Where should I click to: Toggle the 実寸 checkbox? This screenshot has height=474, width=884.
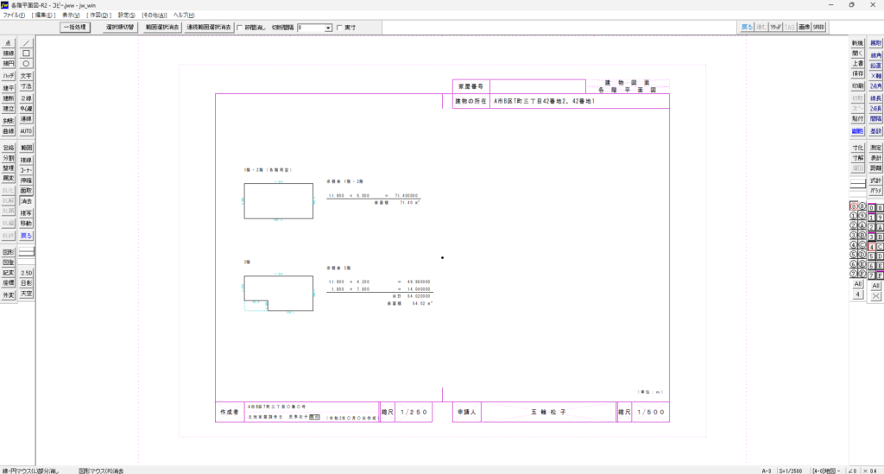338,28
